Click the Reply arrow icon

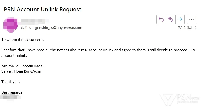(161, 19)
